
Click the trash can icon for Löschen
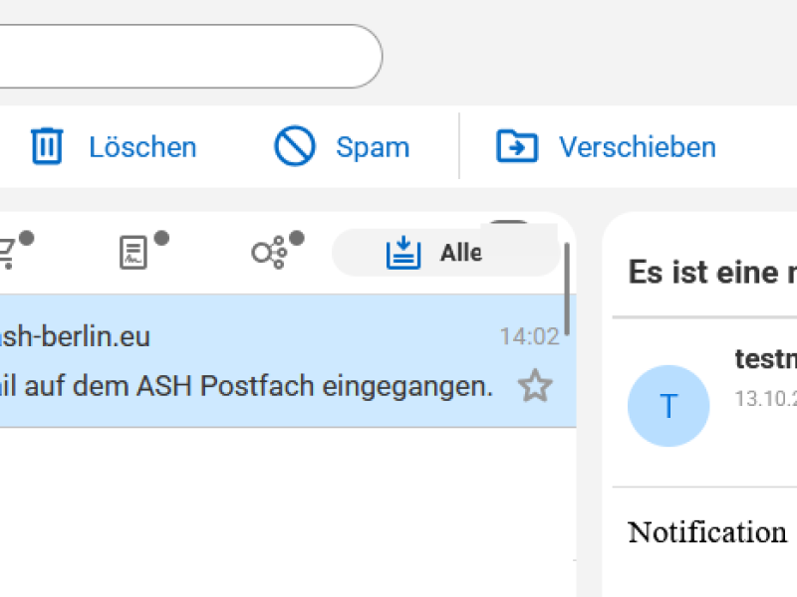tap(47, 146)
